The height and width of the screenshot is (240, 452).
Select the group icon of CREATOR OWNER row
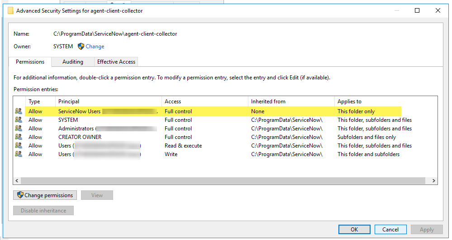[x=19, y=137]
